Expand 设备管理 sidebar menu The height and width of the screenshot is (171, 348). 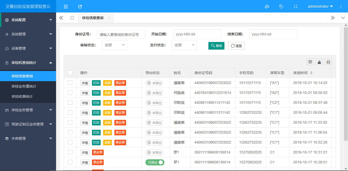[x=28, y=48]
